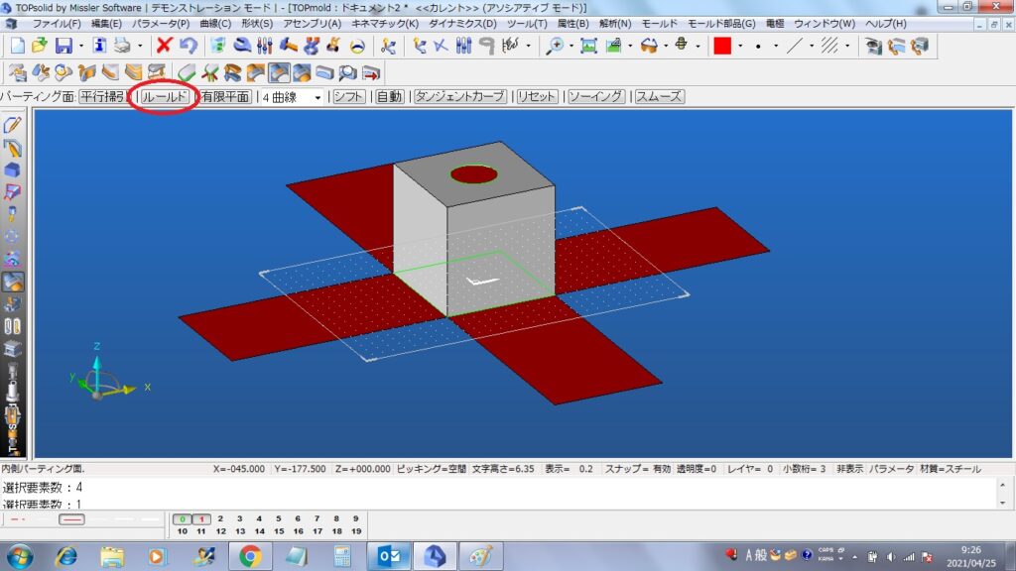Toggle layer 9
The height and width of the screenshot is (571, 1016).
tap(356, 518)
